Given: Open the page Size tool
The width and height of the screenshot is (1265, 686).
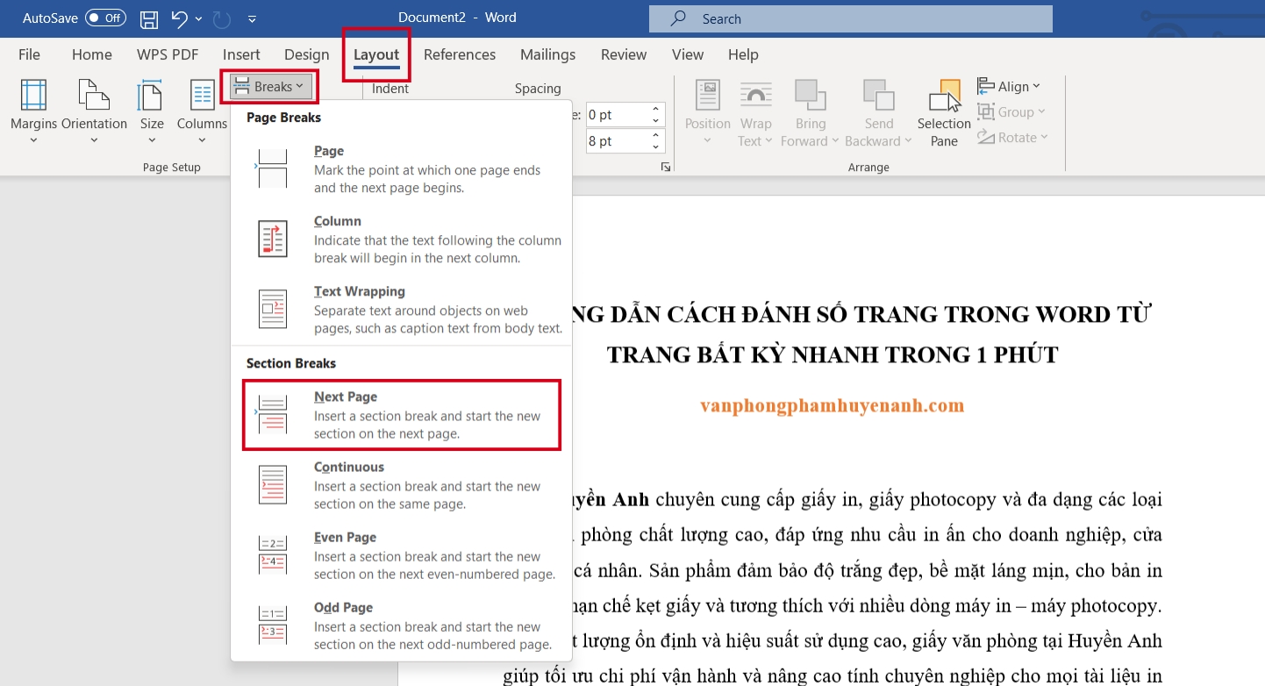Looking at the screenshot, I should (x=152, y=113).
